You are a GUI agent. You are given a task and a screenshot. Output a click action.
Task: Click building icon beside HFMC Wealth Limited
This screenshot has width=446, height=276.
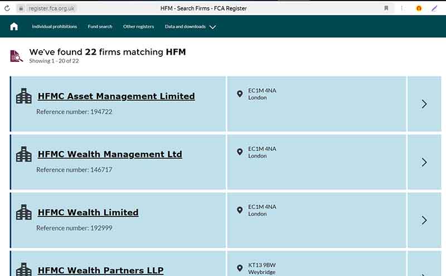(x=24, y=212)
